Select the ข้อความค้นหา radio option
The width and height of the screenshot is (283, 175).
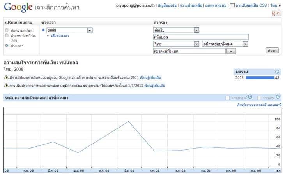(6, 30)
